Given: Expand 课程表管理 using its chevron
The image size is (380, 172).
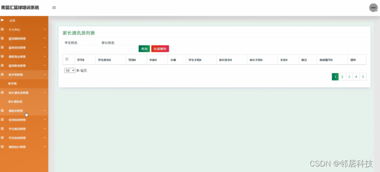Looking at the screenshot, I should pyautogui.click(x=45, y=111).
